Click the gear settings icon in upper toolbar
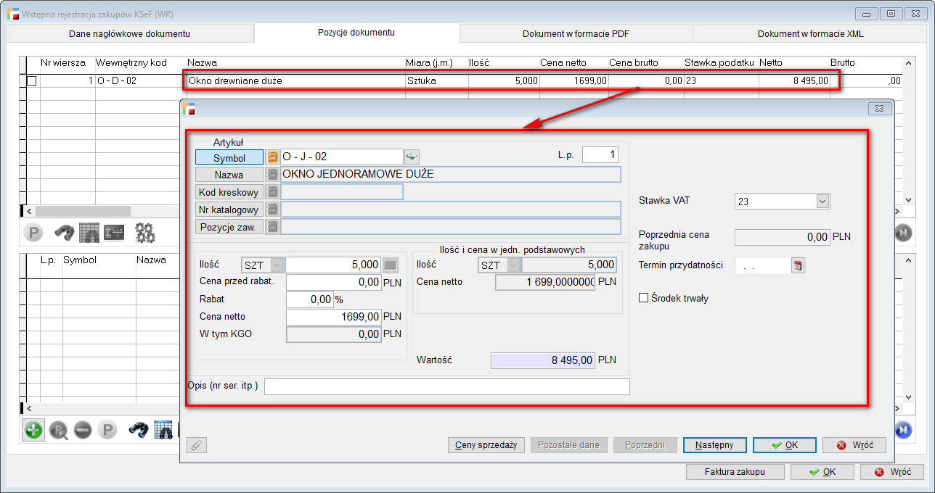The height and width of the screenshot is (493, 935). [145, 233]
